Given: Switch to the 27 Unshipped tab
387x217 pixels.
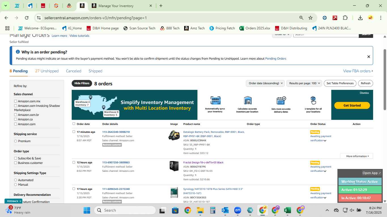Looking at the screenshot, I should [47, 71].
